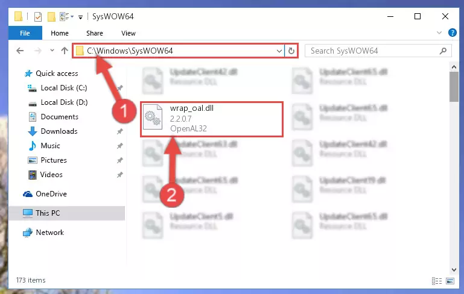Select the wrap_oal.dll file
This screenshot has height=294, width=464.
pos(212,119)
